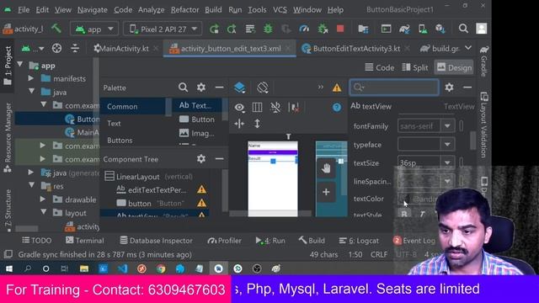The height and width of the screenshot is (303, 539).
Task: Collapse the res folder
Action: (32, 185)
